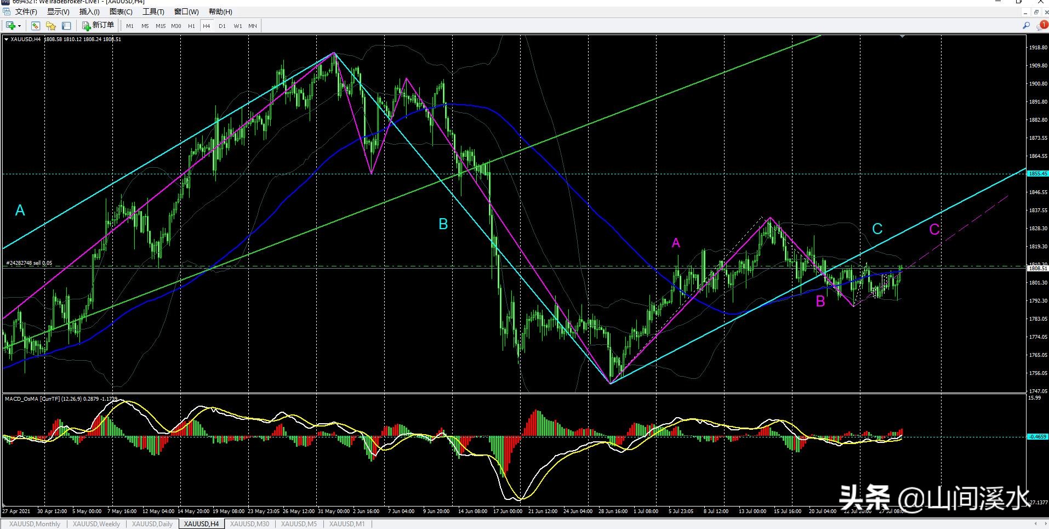This screenshot has width=1049, height=529.
Task: Restore the inner chart window
Action: [1036, 12]
